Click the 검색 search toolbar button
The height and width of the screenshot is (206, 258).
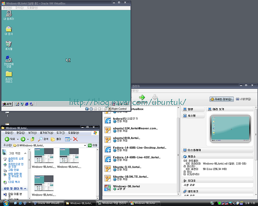point(43,139)
